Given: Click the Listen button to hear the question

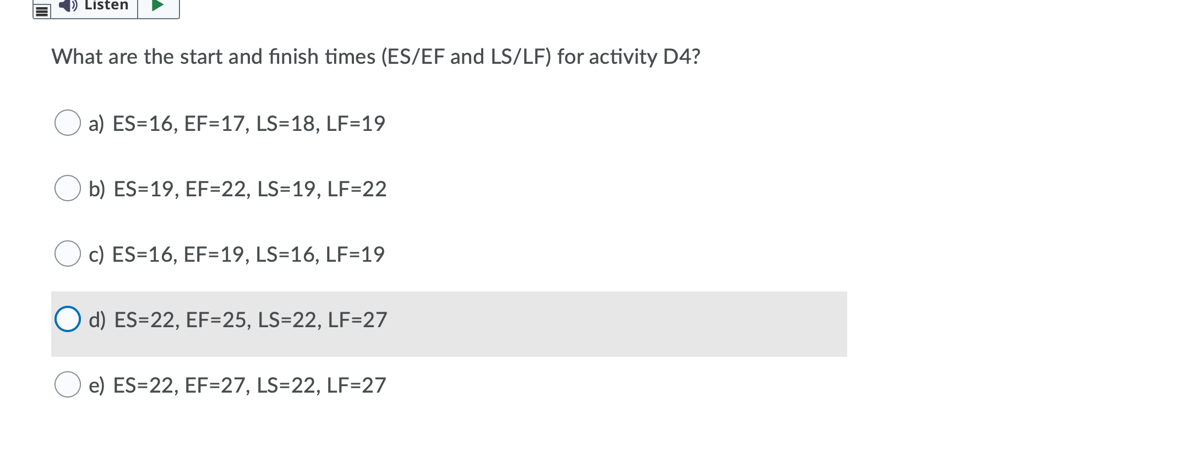Looking at the screenshot, I should click(x=94, y=5).
